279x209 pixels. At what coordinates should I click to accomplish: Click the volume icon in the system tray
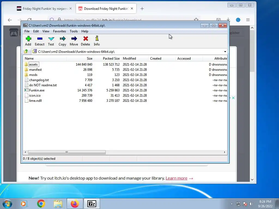click(x=251, y=204)
